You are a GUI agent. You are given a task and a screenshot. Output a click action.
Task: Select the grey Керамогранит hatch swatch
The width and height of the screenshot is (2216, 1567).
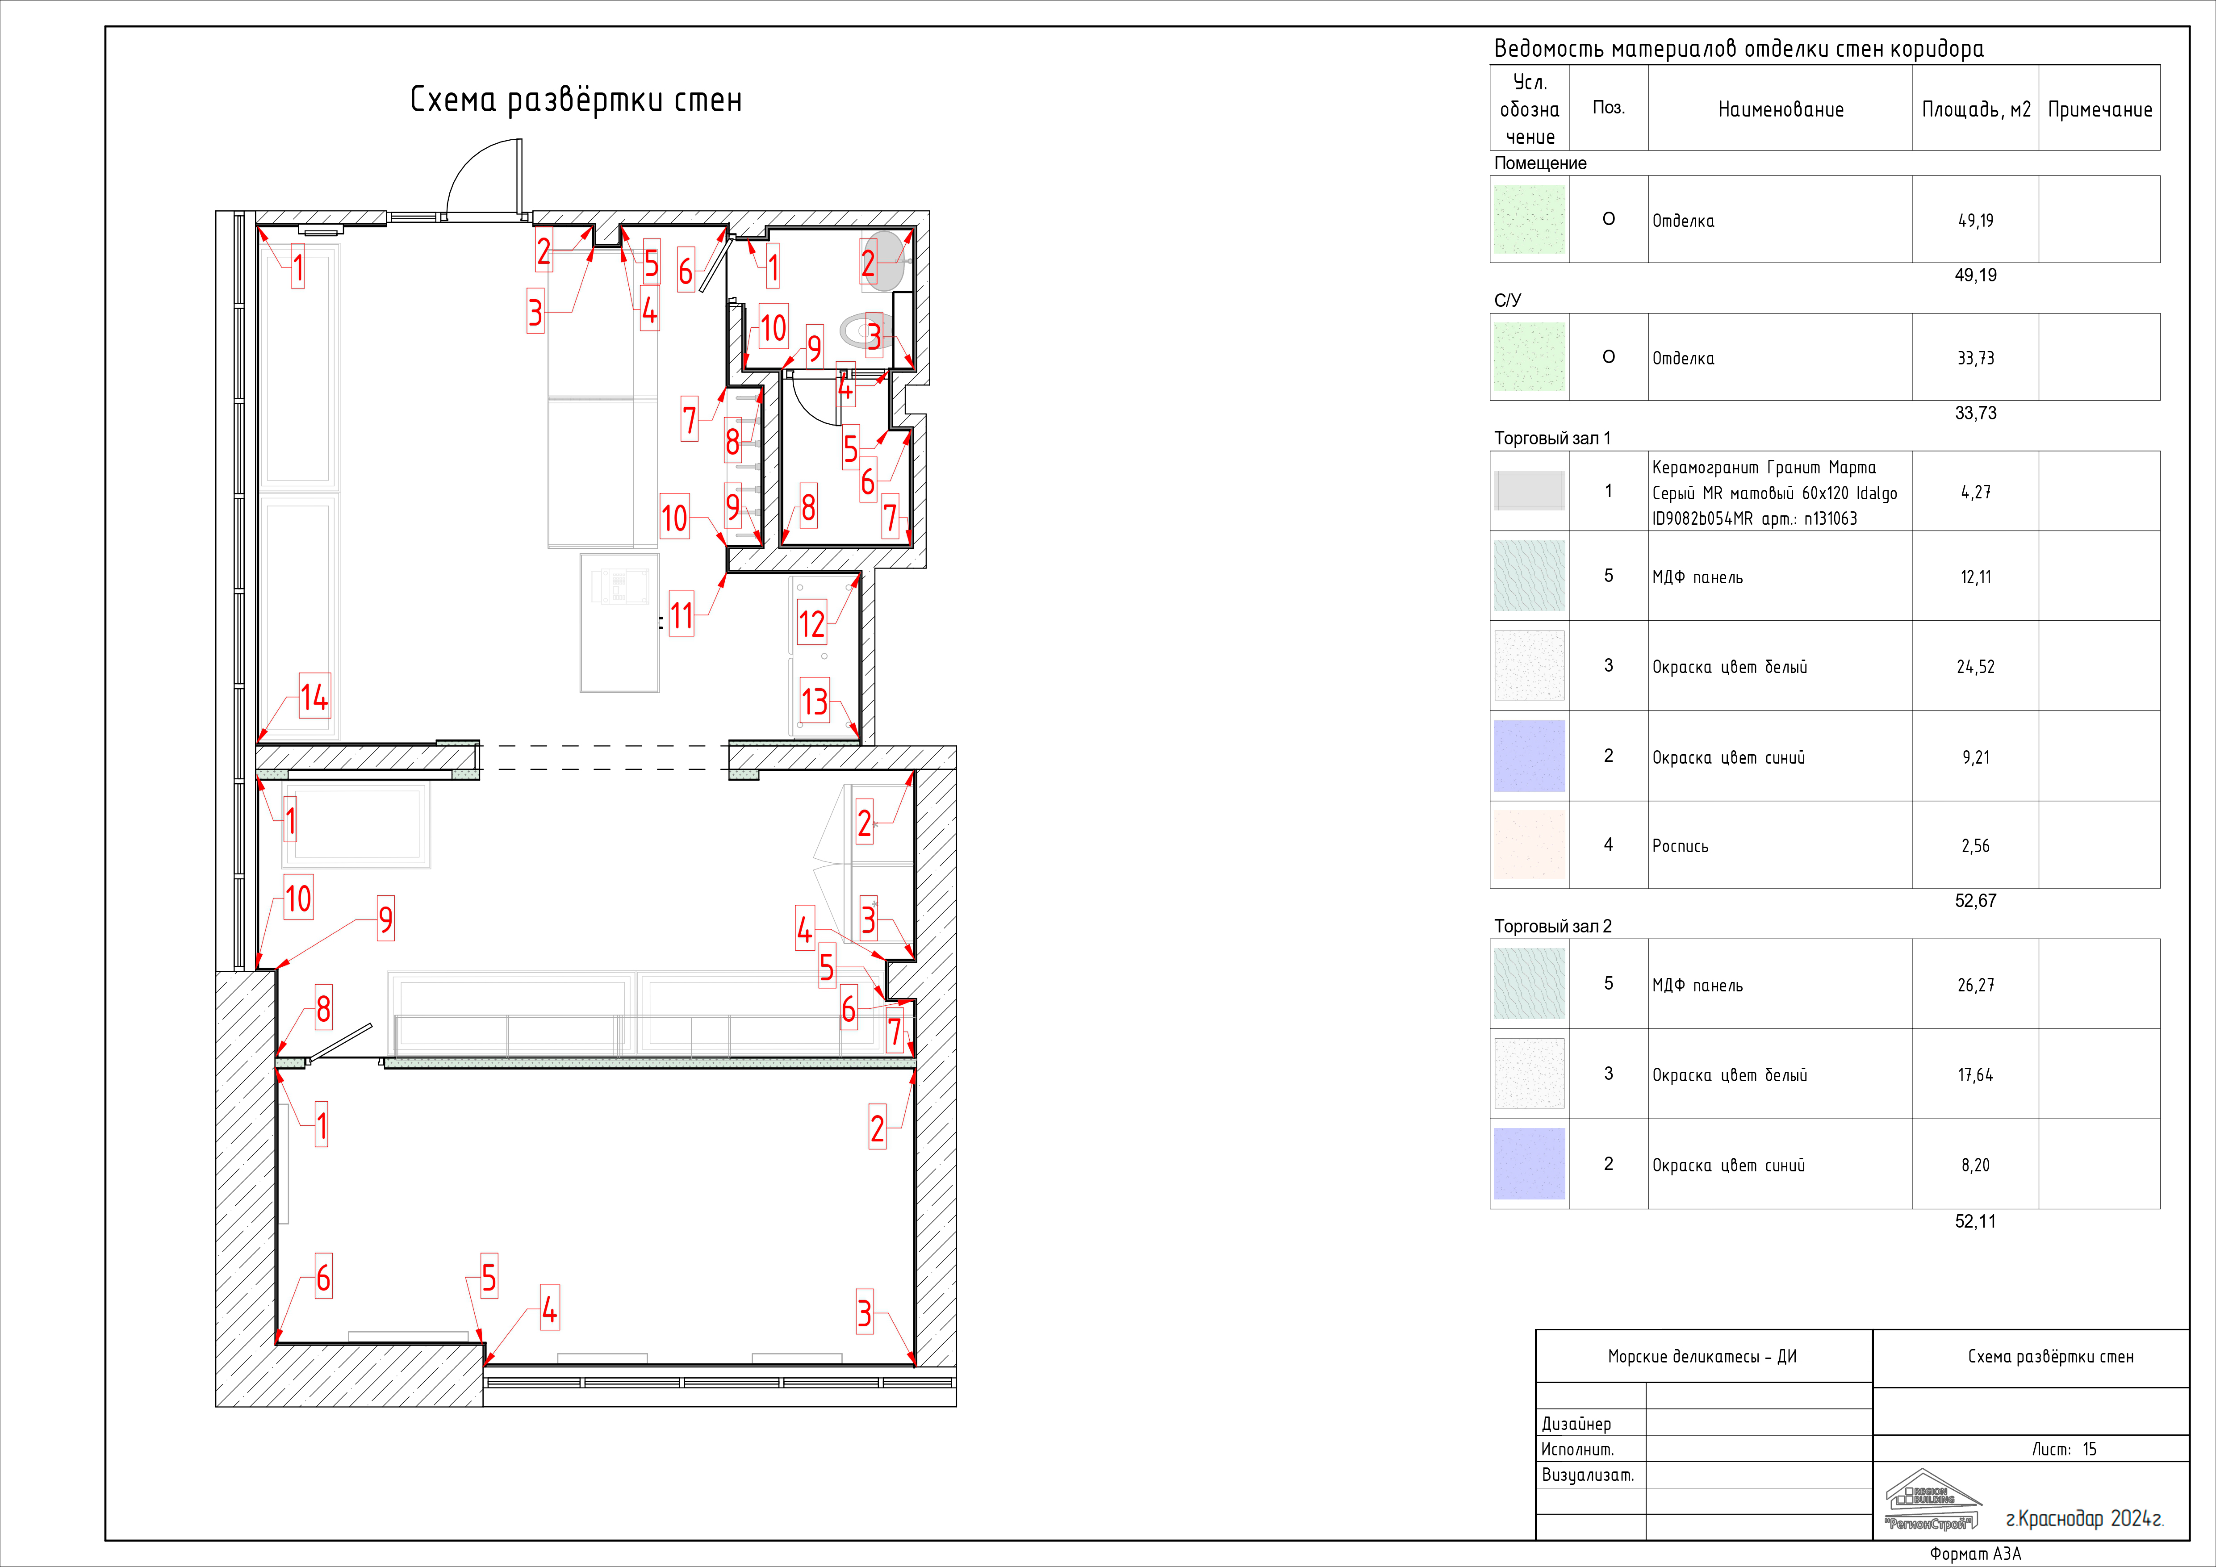(1529, 491)
